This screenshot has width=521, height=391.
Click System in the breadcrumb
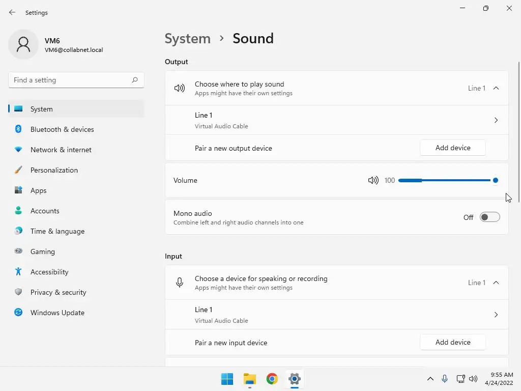point(187,39)
